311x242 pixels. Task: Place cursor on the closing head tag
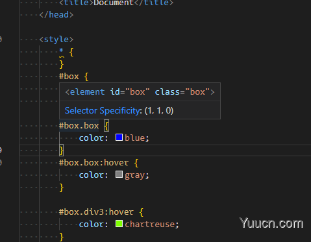[x=56, y=15]
